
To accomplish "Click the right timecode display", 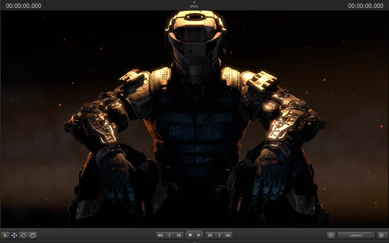I will click(366, 5).
